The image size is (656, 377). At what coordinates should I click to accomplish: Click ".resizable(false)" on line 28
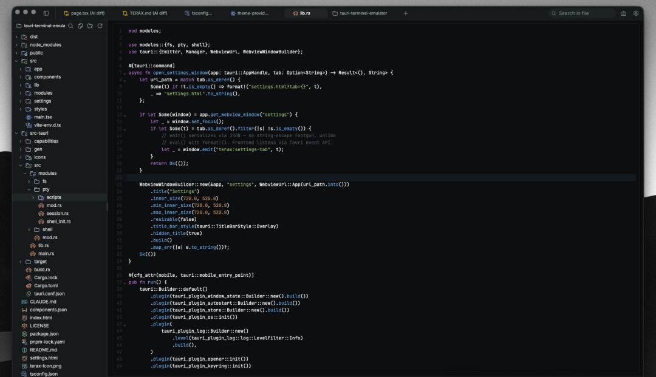click(x=174, y=219)
